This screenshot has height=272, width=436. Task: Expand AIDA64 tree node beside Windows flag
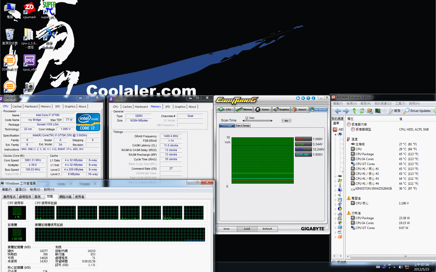[x=335, y=181]
